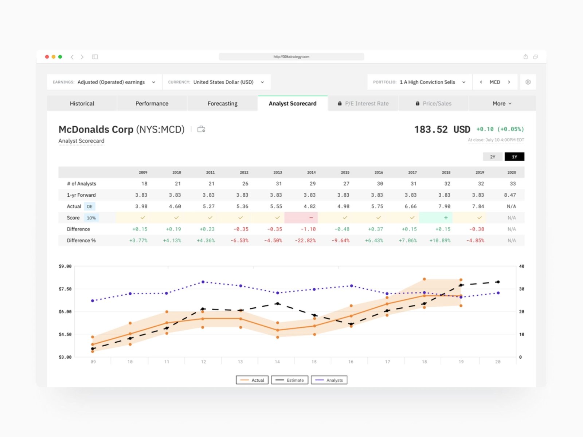This screenshot has width=583, height=437.
Task: Select the 2Y range toggle
Action: coord(493,157)
